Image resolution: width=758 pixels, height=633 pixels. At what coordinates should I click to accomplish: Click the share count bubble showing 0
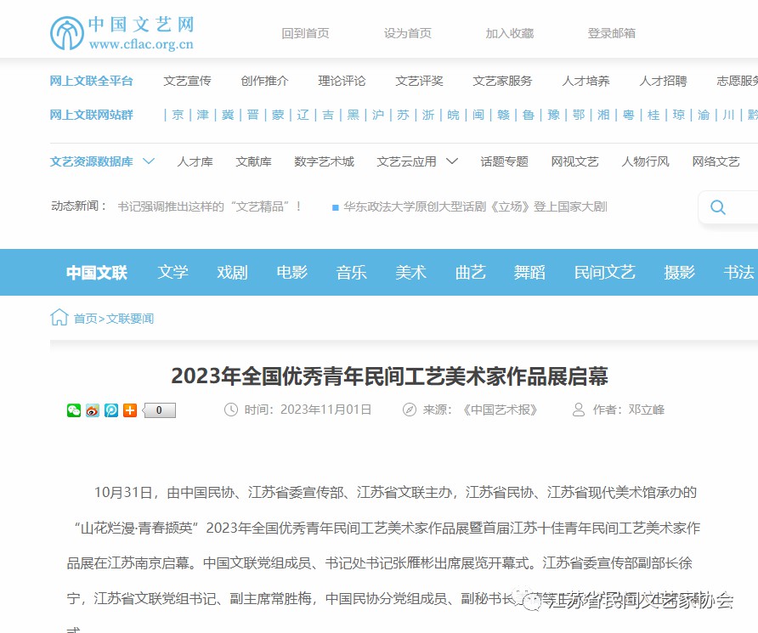click(159, 410)
